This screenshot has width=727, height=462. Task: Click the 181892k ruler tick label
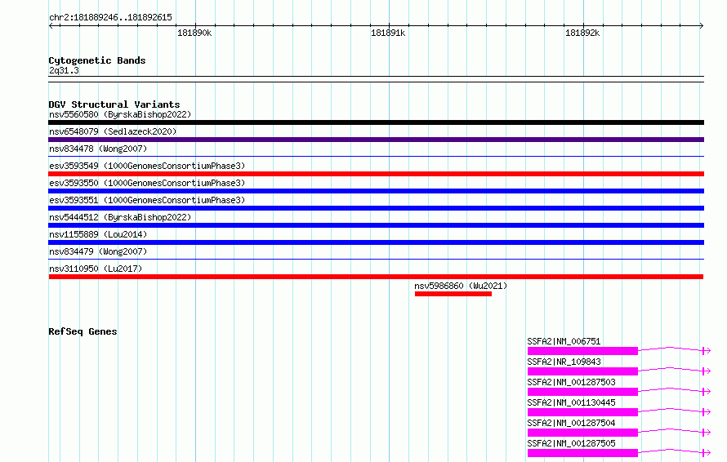coord(582,33)
